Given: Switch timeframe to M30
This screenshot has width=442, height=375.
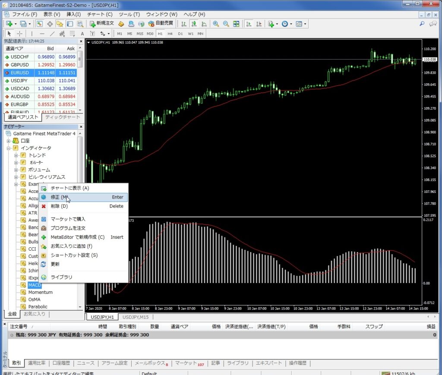Looking at the screenshot, I should point(150,34).
